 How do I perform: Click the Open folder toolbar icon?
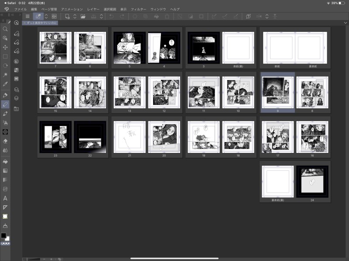83,17
